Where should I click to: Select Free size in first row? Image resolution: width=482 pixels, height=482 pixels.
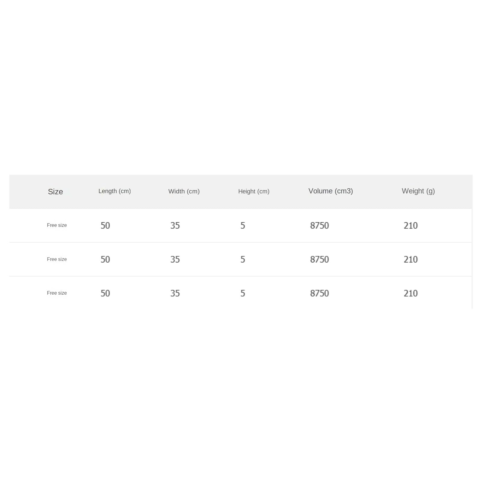(x=57, y=225)
